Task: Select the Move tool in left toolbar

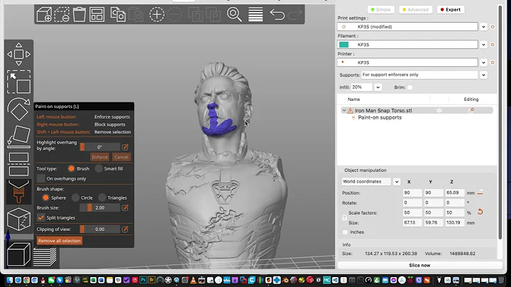Action: pos(18,54)
